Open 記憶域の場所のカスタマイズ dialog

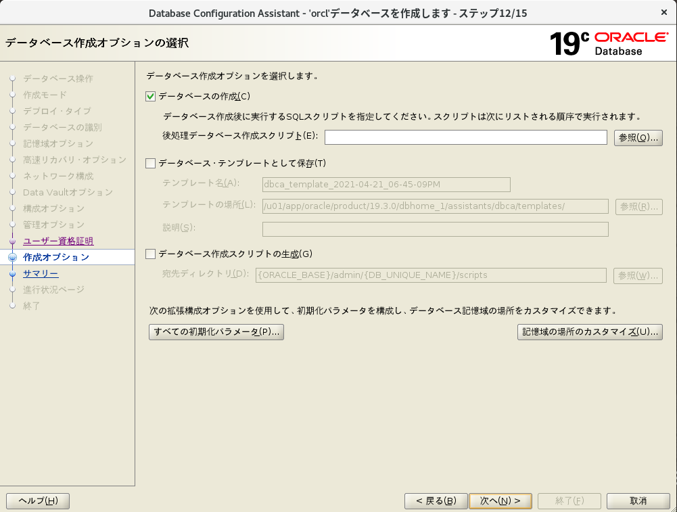pyautogui.click(x=589, y=332)
